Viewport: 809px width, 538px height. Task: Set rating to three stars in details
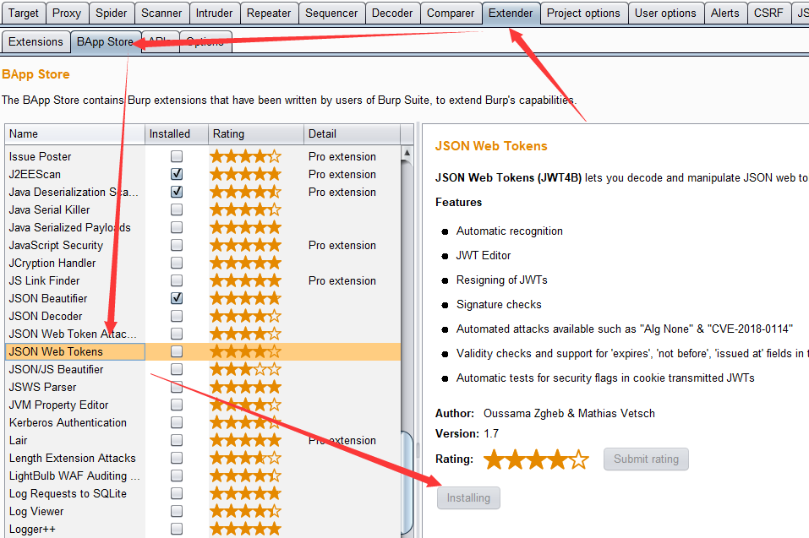click(x=537, y=459)
